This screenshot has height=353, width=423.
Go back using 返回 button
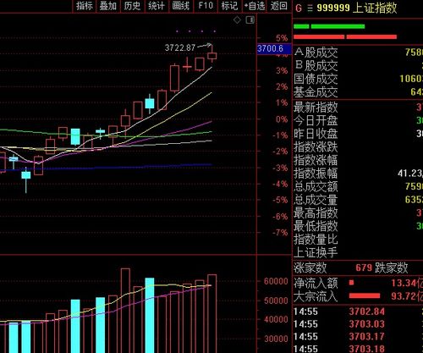coord(278,6)
